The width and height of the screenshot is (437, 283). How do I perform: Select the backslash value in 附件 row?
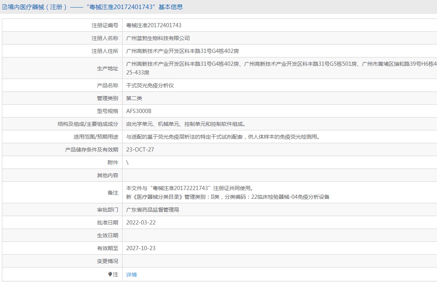pos(128,162)
